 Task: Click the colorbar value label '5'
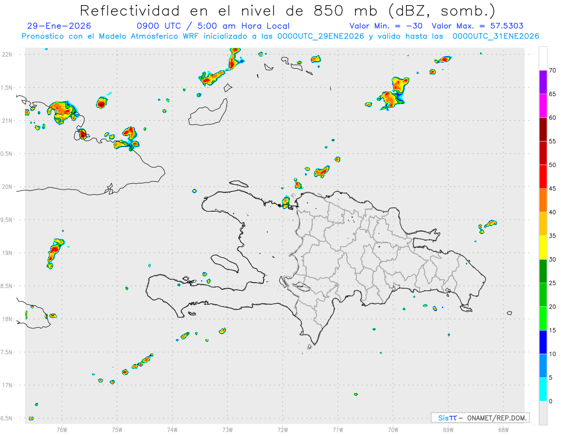(x=550, y=378)
